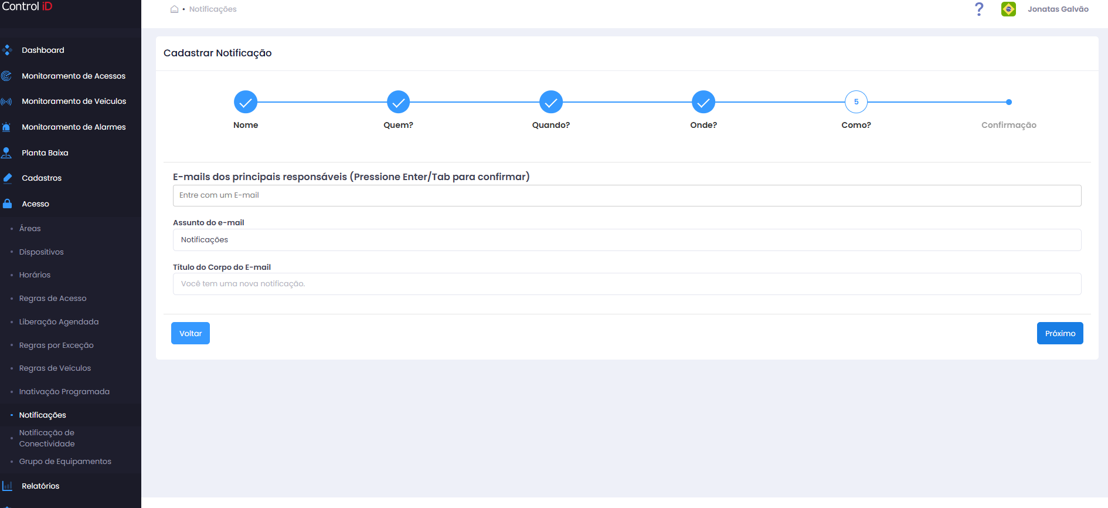The image size is (1108, 508).
Task: Open help via question mark icon
Action: point(979,9)
